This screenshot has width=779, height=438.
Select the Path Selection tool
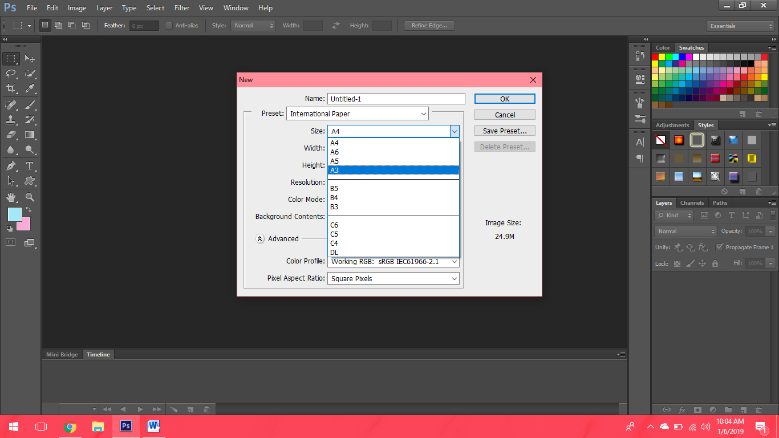(11, 181)
